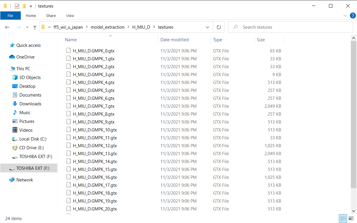Open TOSHIBA EXT (F:) under This PC

click(32, 156)
